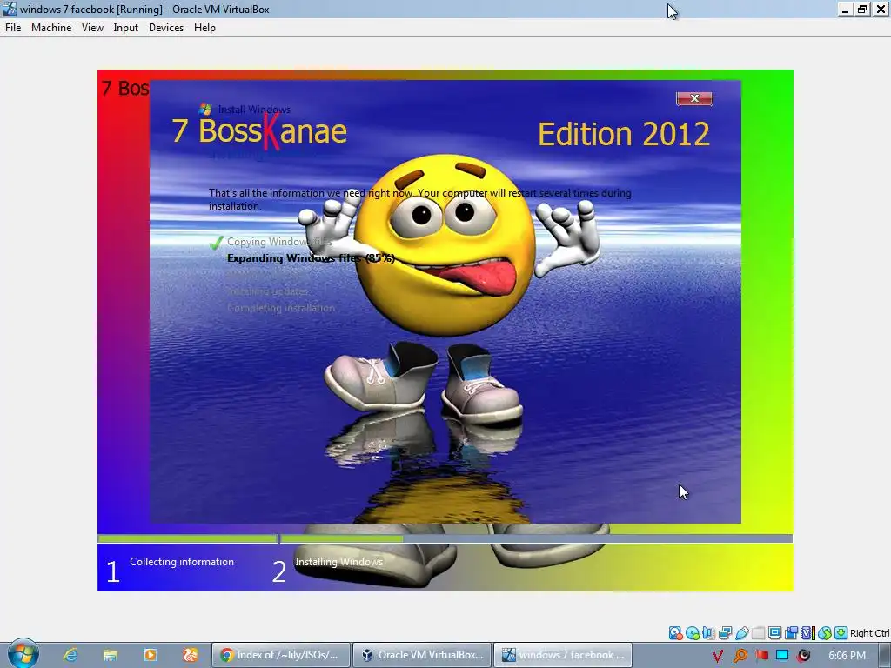This screenshot has width=891, height=668.
Task: Click the video capture status icon
Action: (791, 633)
